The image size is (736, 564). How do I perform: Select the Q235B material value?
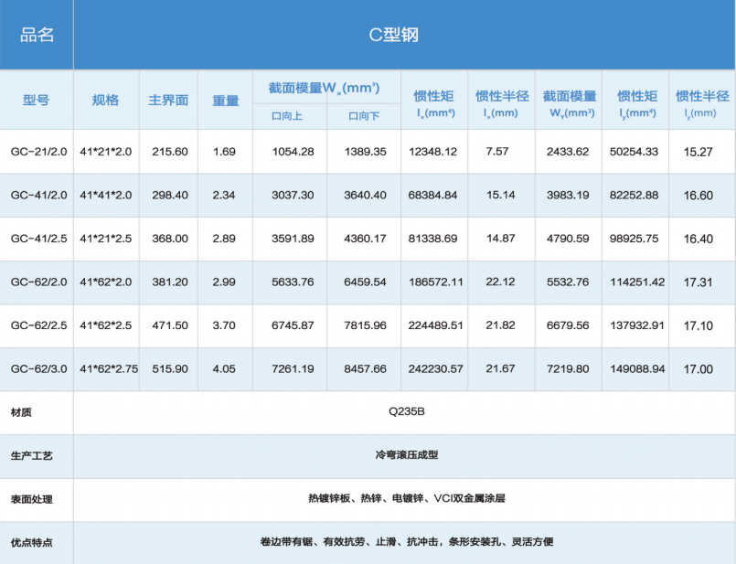[406, 412]
